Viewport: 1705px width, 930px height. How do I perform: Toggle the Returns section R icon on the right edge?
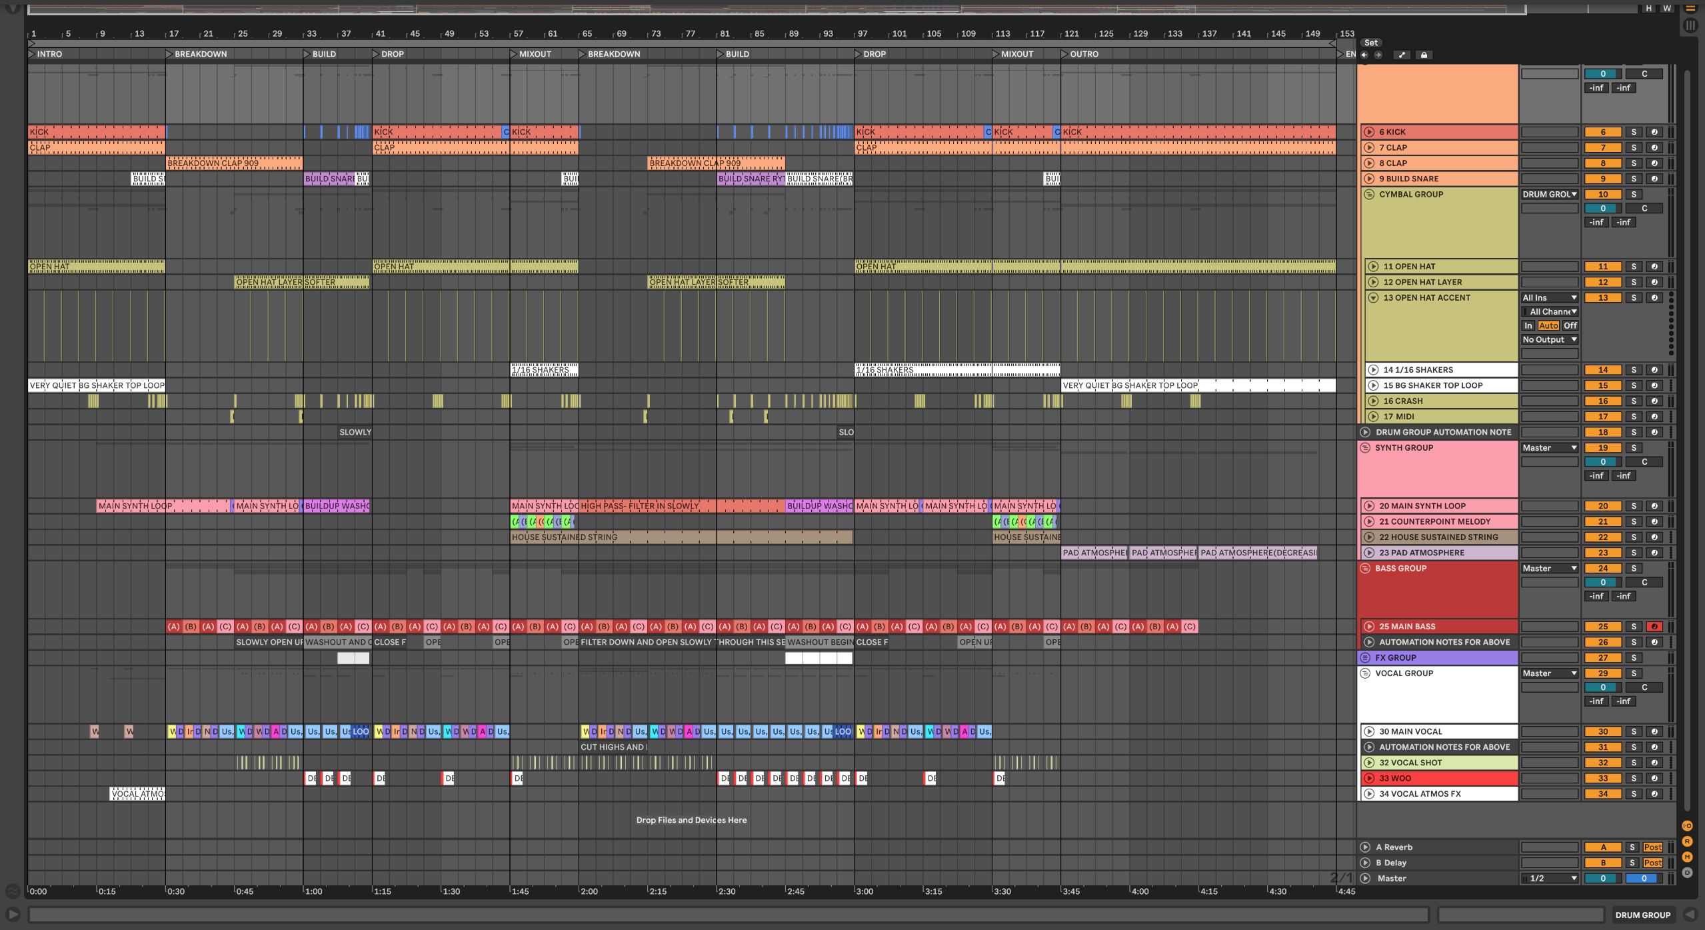pyautogui.click(x=1686, y=840)
